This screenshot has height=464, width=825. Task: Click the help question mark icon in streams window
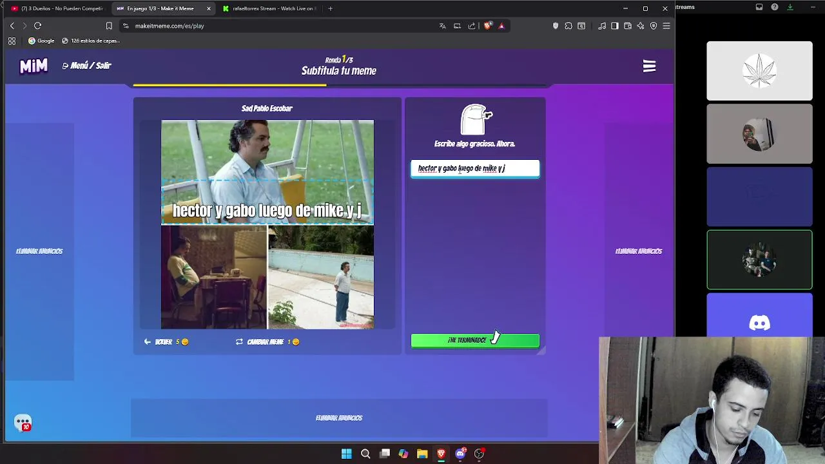tap(775, 7)
